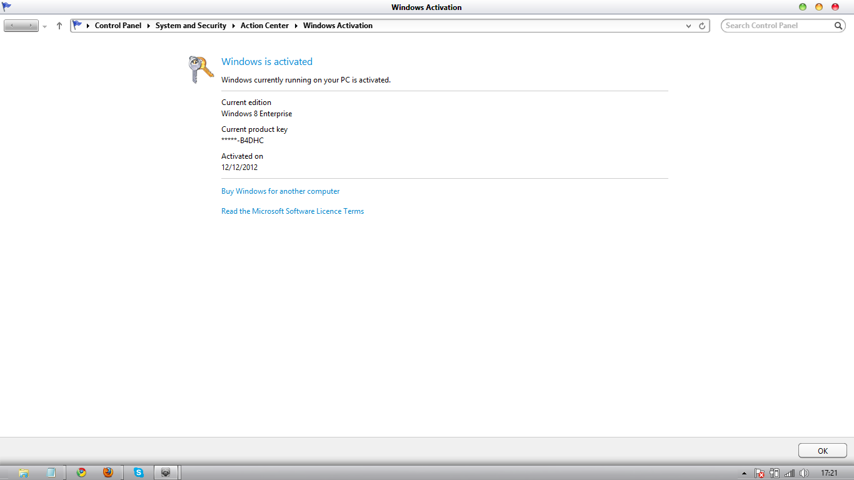Screen dimensions: 854x480
Task: Open recent locations dropdown arrow
Action: point(45,26)
